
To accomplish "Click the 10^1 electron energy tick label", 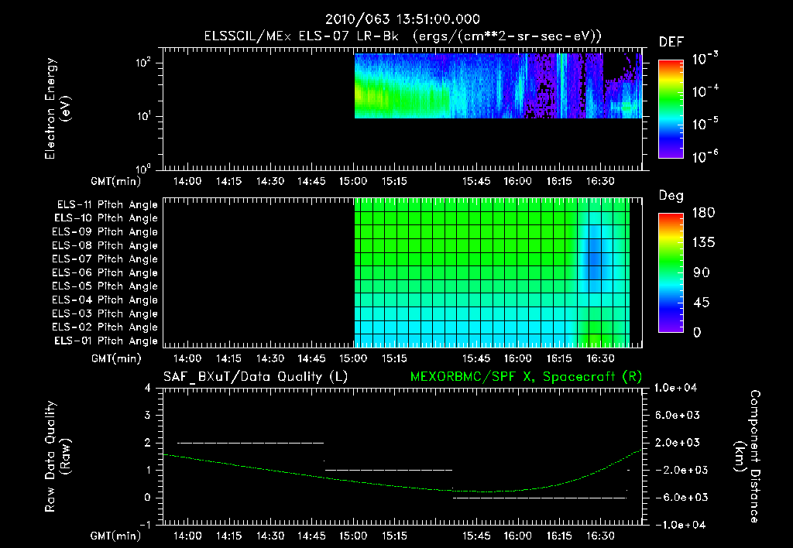I will tap(143, 116).
